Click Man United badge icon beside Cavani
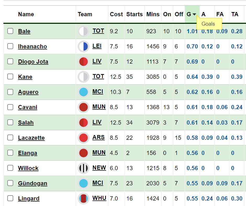This screenshot has height=206, width=246. 83,107
